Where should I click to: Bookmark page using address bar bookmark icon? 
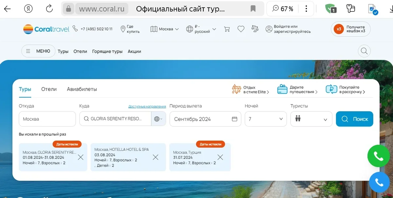pos(253,9)
